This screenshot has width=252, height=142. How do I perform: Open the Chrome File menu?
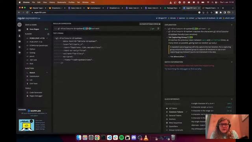33,2
